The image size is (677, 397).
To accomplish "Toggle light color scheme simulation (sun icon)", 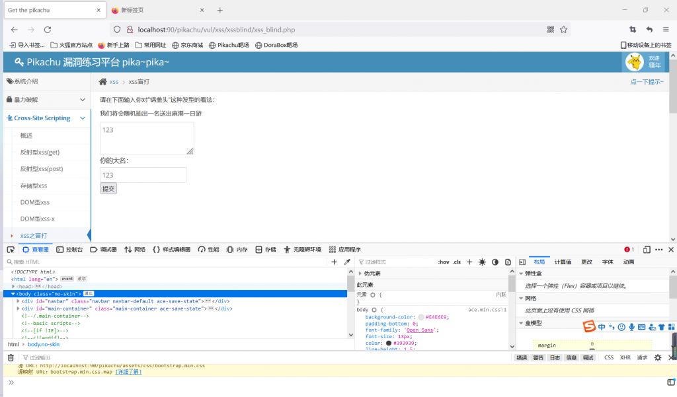I will [482, 262].
